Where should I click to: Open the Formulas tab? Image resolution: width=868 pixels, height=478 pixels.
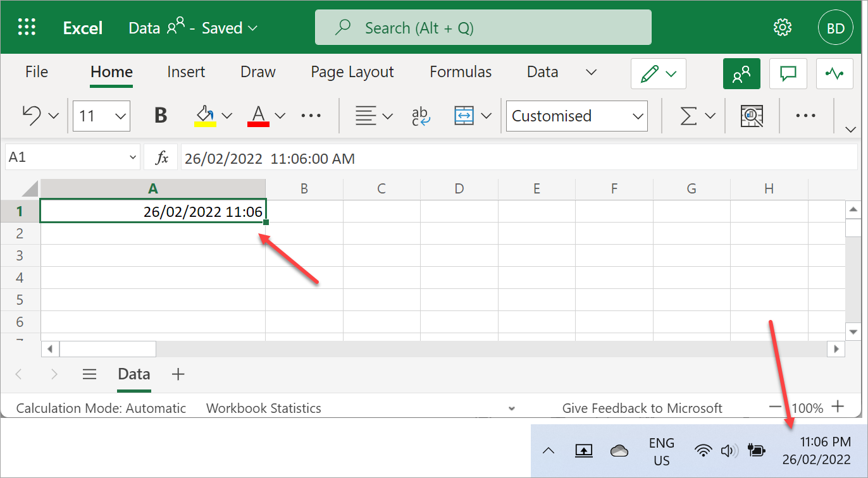[x=461, y=72]
